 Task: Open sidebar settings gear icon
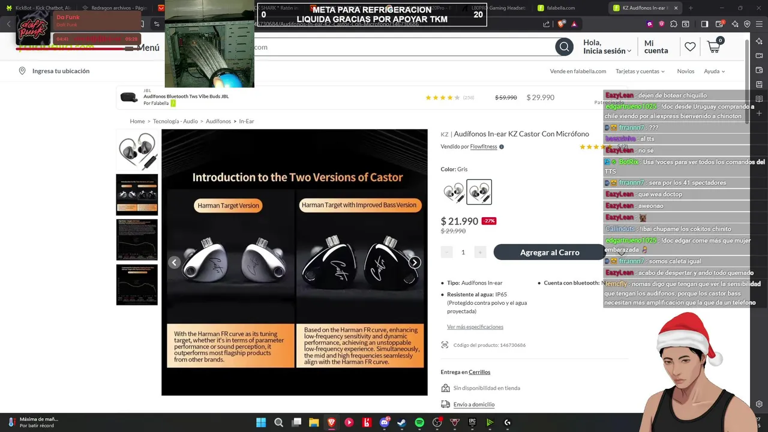(760, 404)
